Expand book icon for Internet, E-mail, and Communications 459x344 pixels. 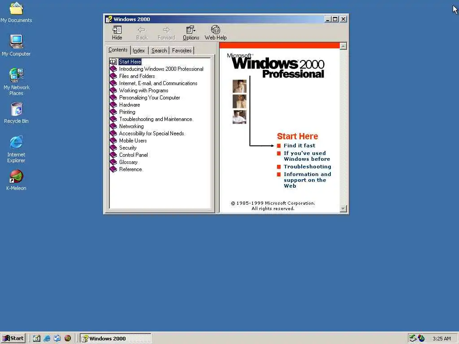113,83
